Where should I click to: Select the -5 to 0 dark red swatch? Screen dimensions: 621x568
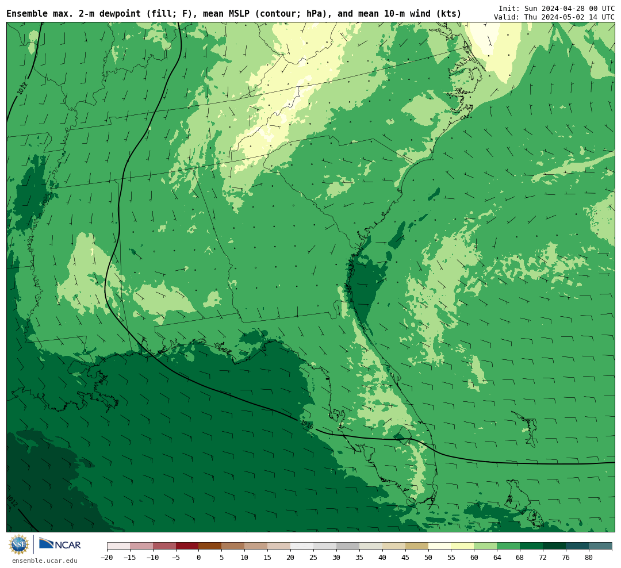click(x=187, y=546)
